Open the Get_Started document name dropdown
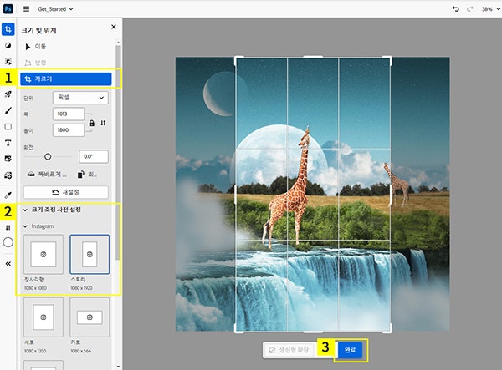This screenshot has height=370, width=502. (x=54, y=8)
